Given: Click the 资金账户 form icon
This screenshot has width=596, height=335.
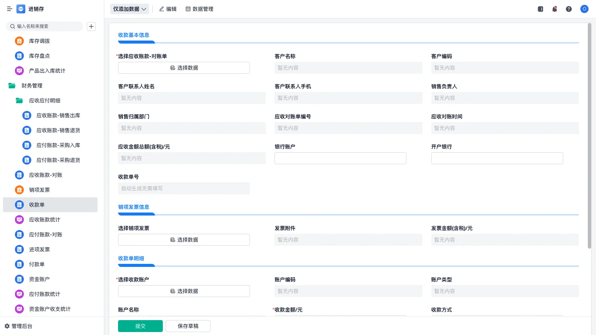Looking at the screenshot, I should tap(19, 279).
